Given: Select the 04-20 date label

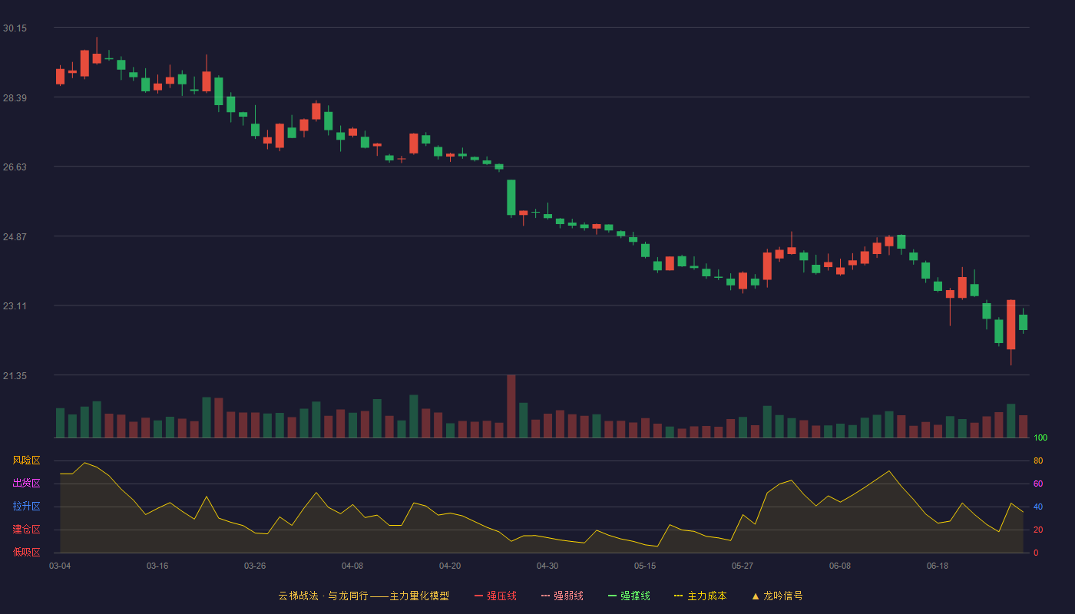Looking at the screenshot, I should coord(450,566).
